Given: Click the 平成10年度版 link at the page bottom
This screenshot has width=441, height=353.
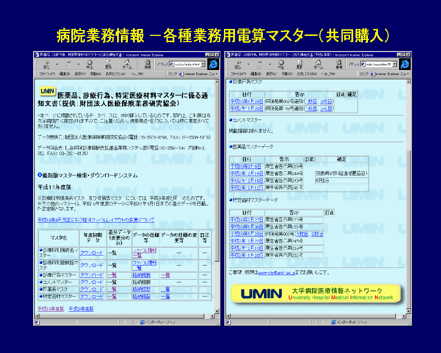Looking at the screenshot, I should (x=51, y=309).
